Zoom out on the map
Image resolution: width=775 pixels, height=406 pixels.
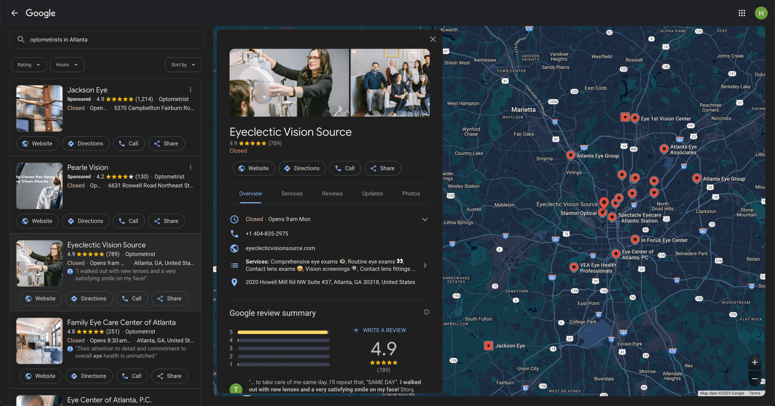[755, 379]
